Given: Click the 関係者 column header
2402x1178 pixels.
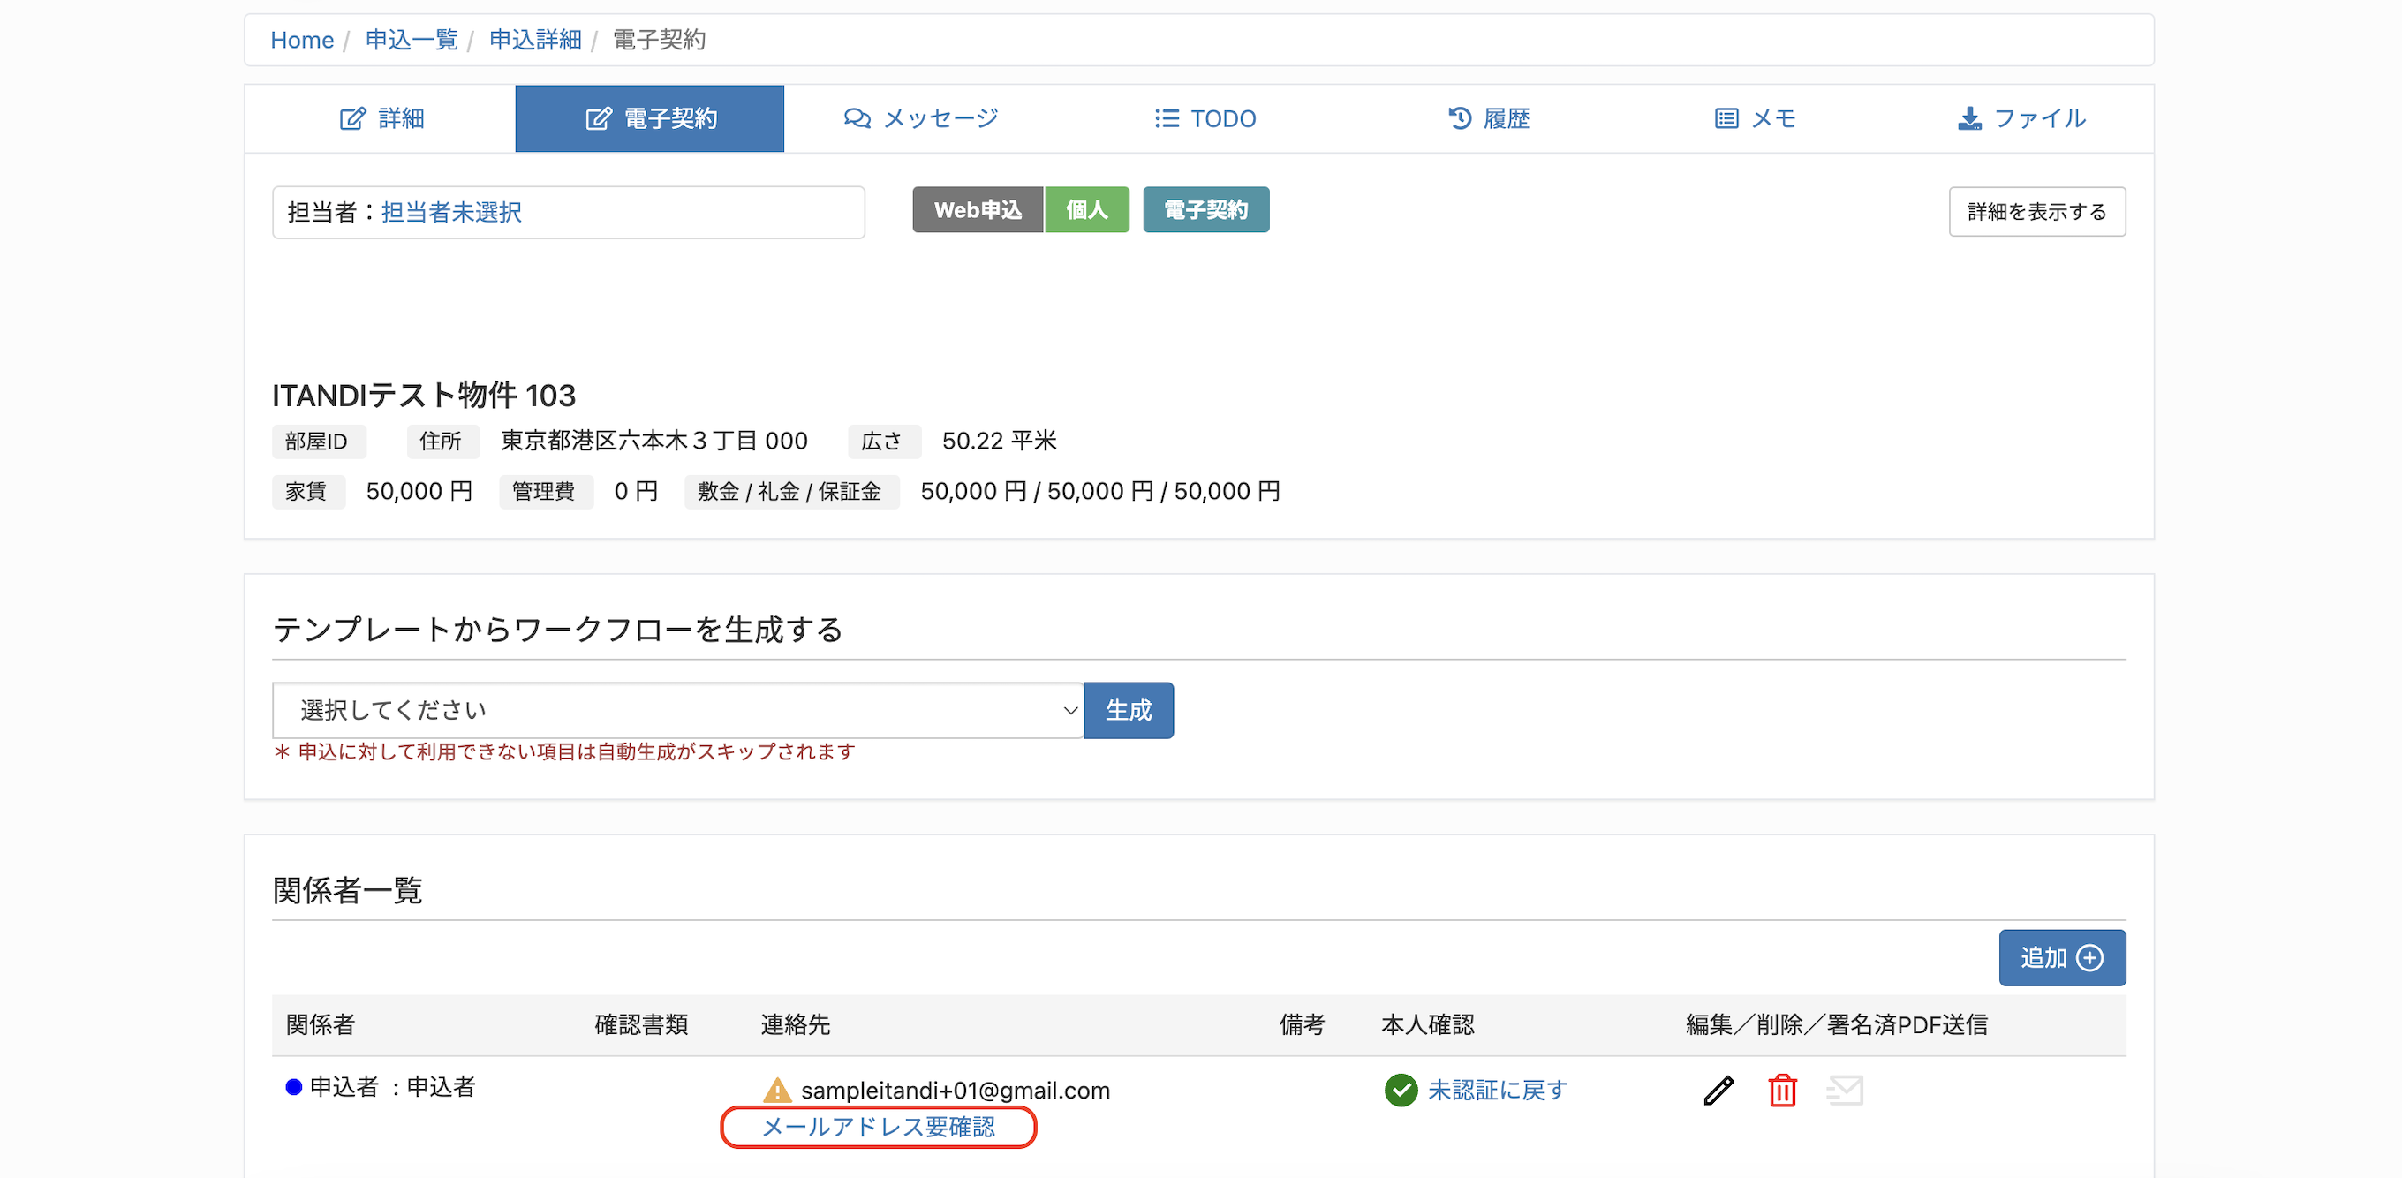Looking at the screenshot, I should (321, 1025).
